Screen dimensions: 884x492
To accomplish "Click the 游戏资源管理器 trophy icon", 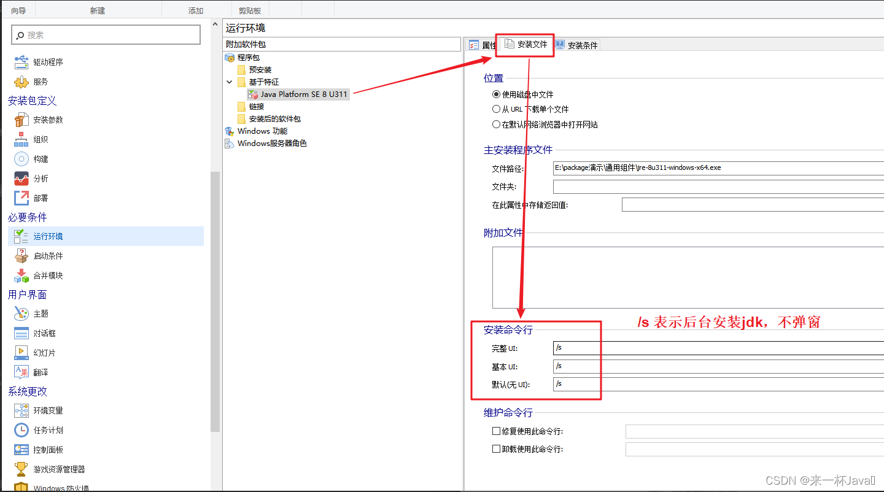I will tap(21, 469).
